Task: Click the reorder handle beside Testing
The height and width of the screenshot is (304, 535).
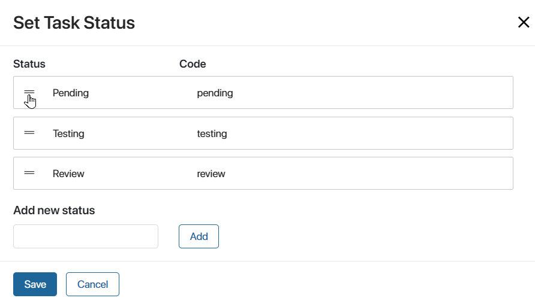Action: coord(29,133)
